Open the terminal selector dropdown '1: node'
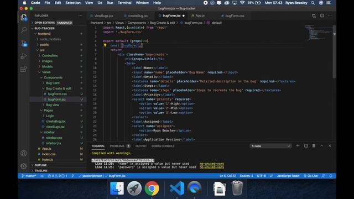Screen dimensions: 354x199 (x=270, y=146)
